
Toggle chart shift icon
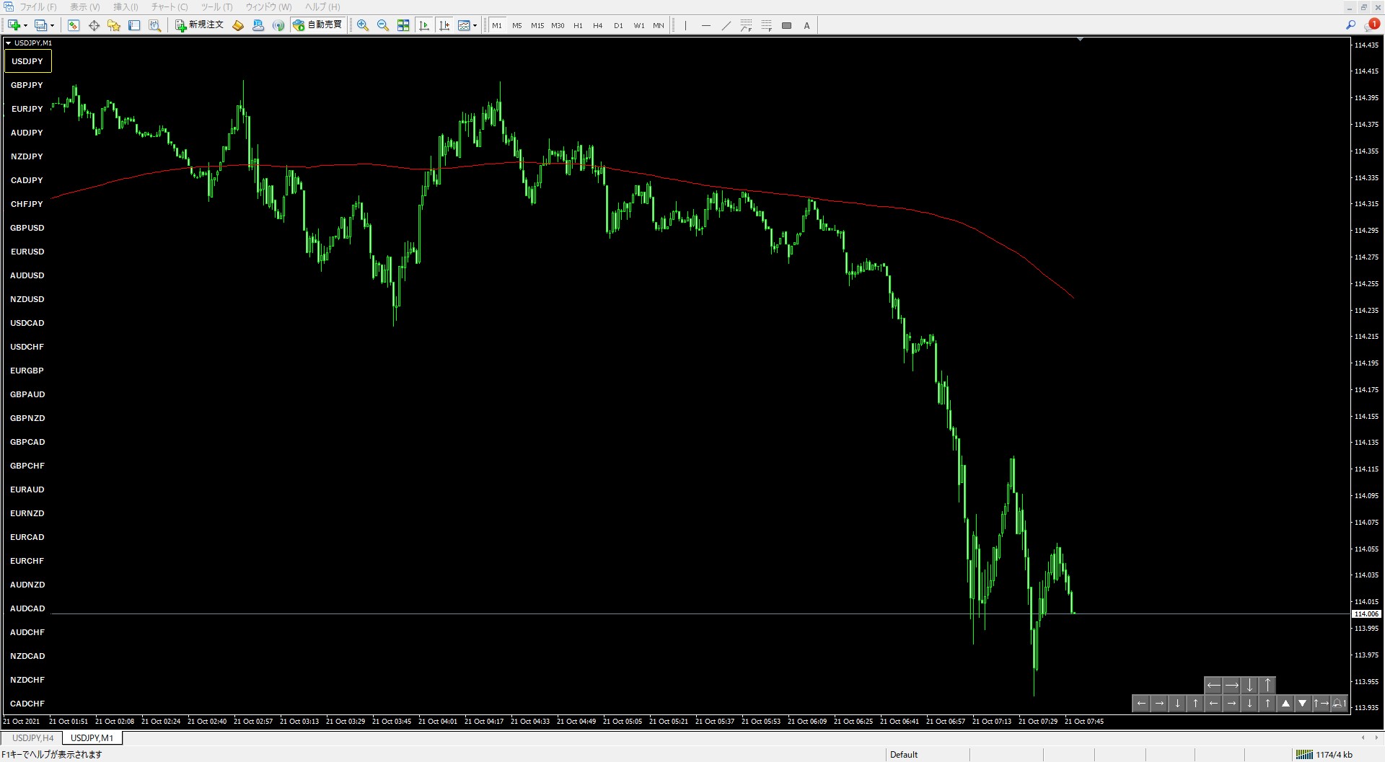[x=444, y=25]
